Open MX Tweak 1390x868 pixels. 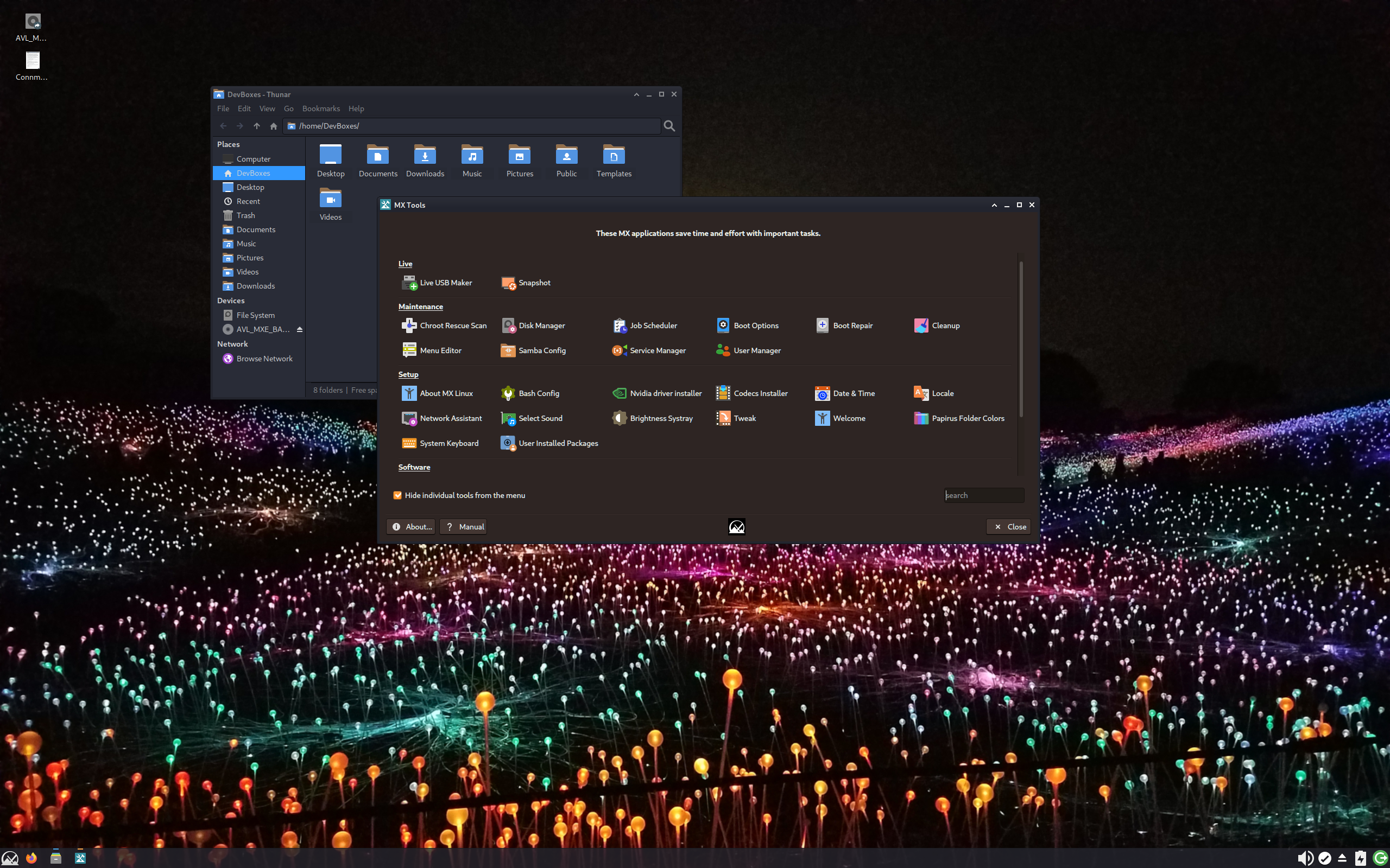point(736,418)
